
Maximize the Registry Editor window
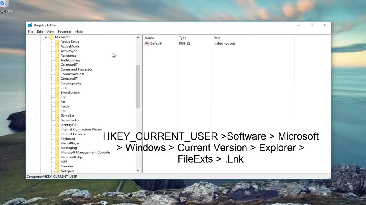pyautogui.click(x=311, y=25)
